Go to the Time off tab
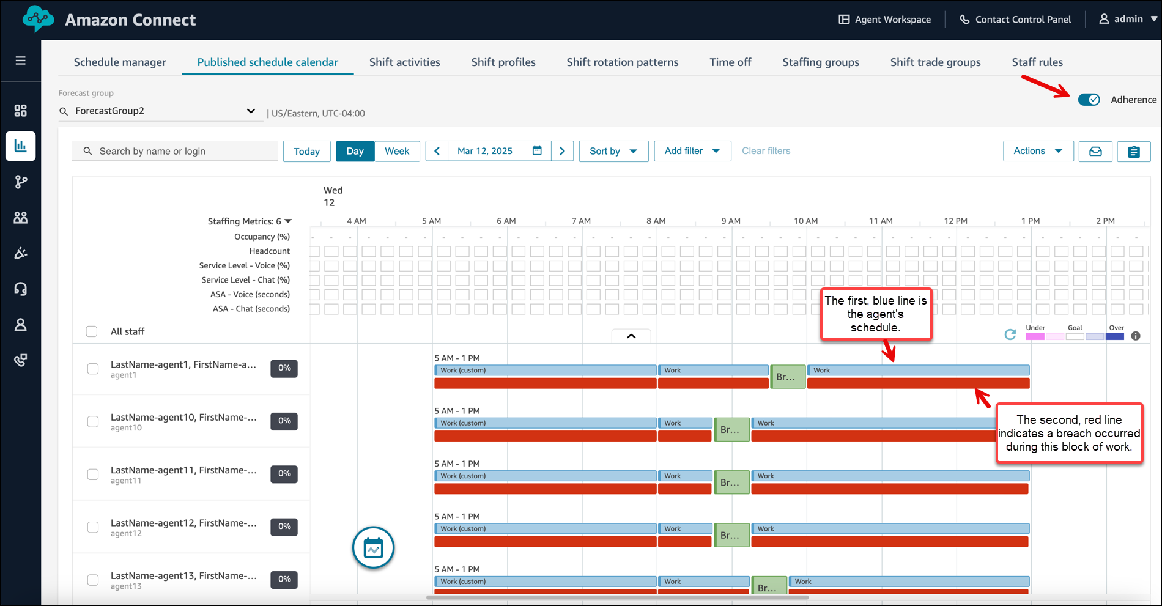The width and height of the screenshot is (1162, 606). click(x=730, y=62)
